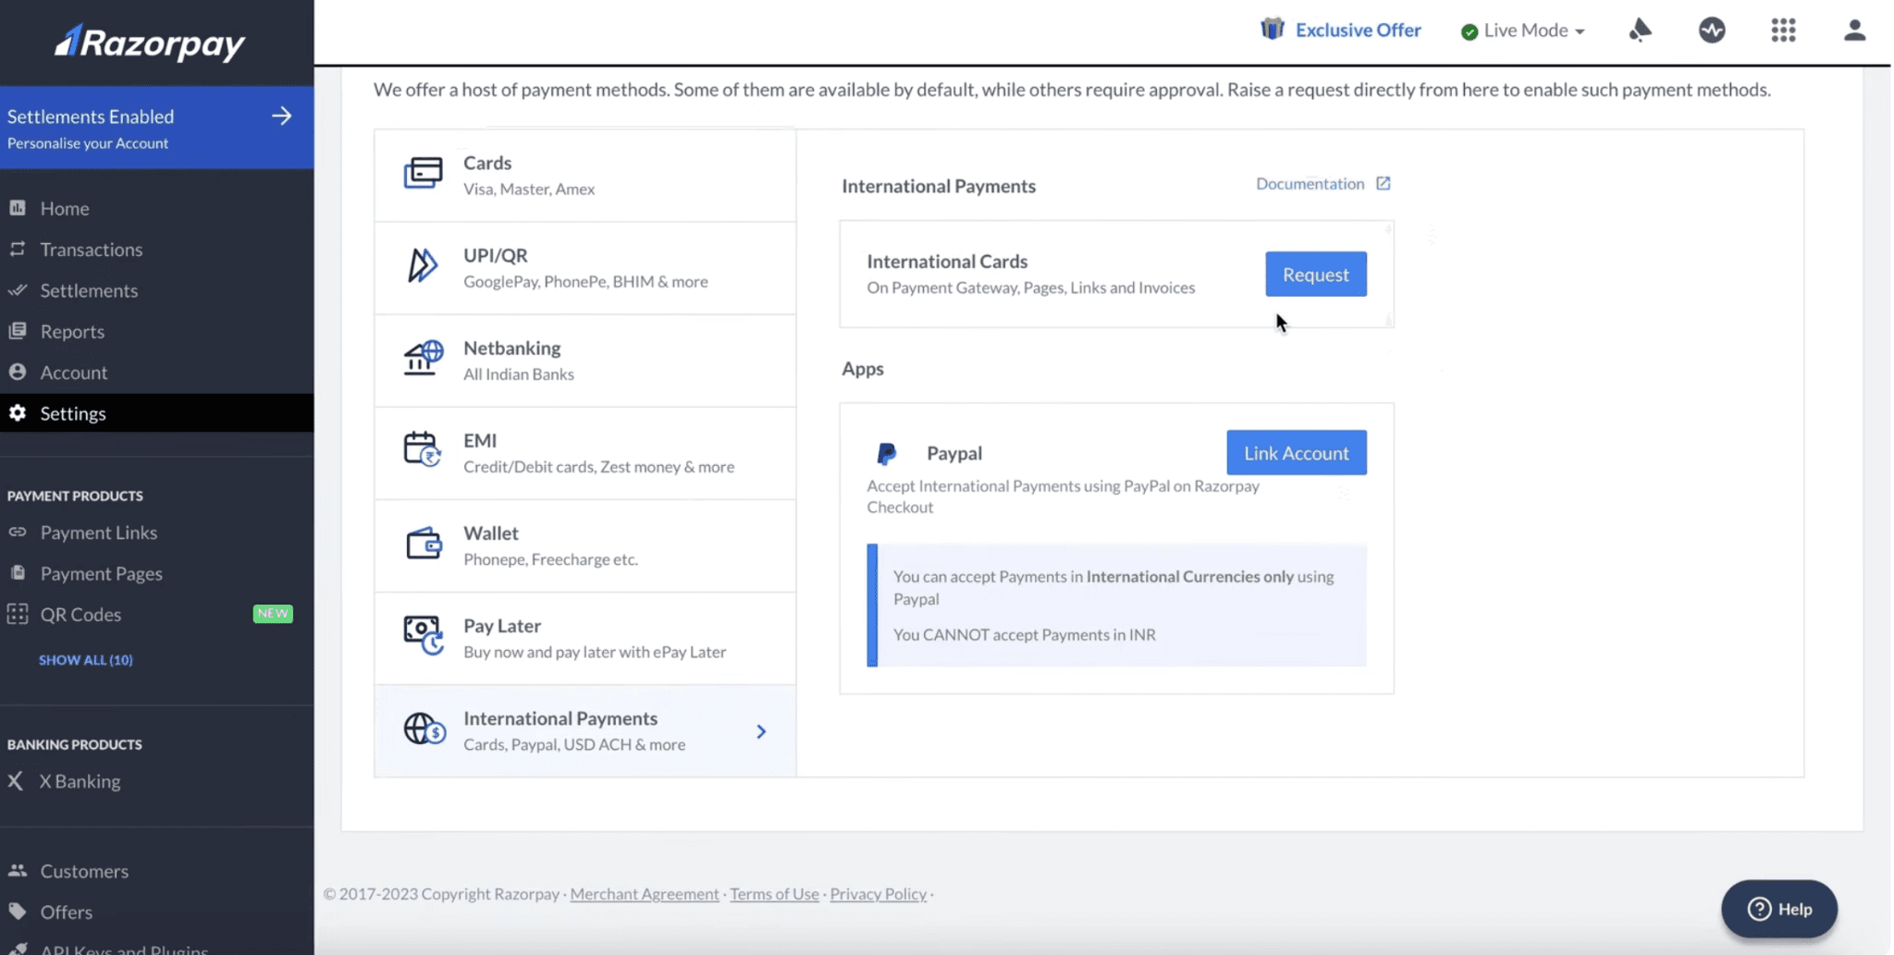The image size is (1894, 955).
Task: Click Link Account for Paypal
Action: tap(1296, 452)
